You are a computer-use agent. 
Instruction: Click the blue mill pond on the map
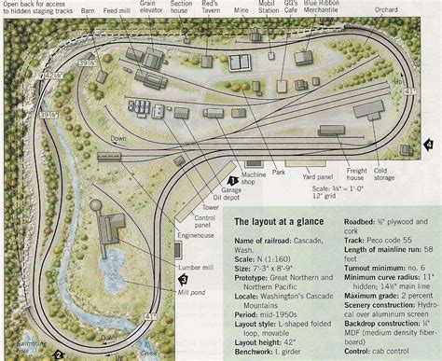click(114, 271)
